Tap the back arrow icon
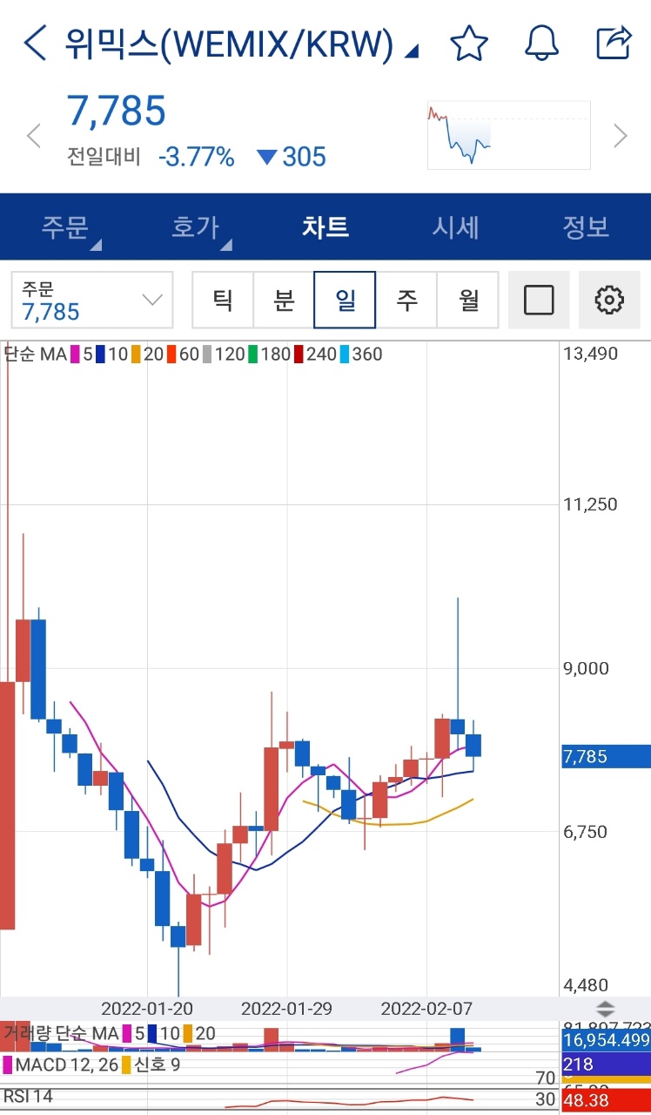Viewport: 651px width, 1115px height. [36, 43]
